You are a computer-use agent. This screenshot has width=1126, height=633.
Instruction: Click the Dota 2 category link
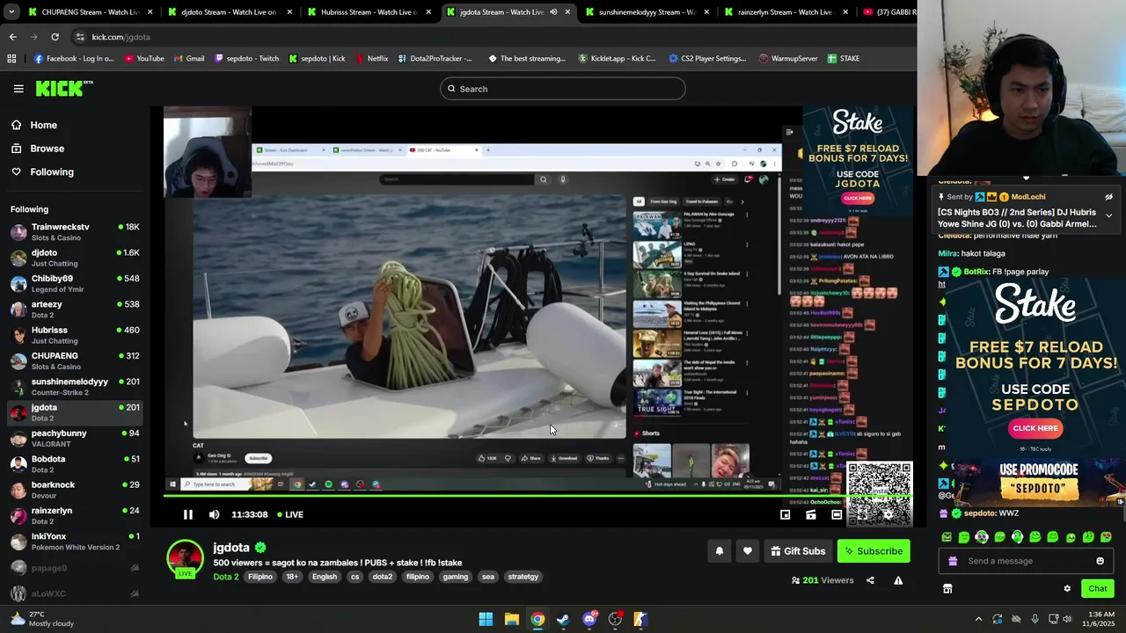coord(225,577)
